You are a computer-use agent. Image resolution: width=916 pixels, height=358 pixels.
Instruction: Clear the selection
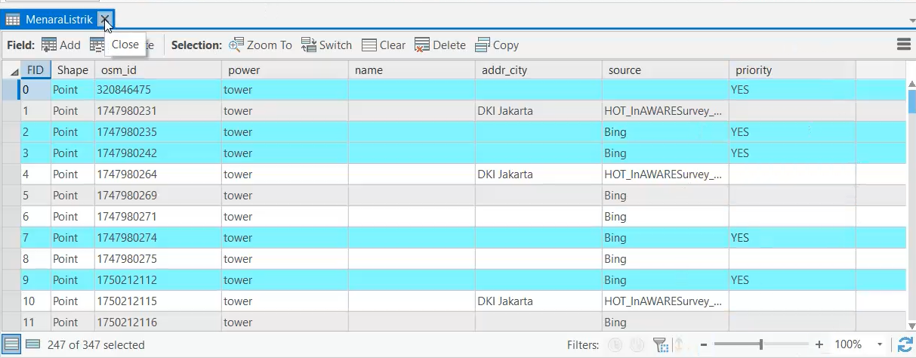[384, 45]
